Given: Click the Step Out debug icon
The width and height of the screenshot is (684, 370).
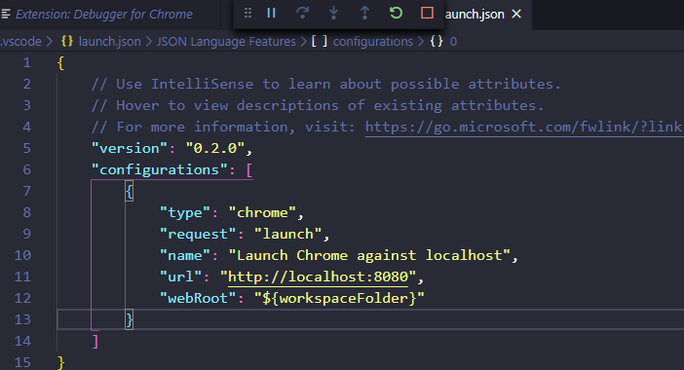Looking at the screenshot, I should click(x=364, y=13).
